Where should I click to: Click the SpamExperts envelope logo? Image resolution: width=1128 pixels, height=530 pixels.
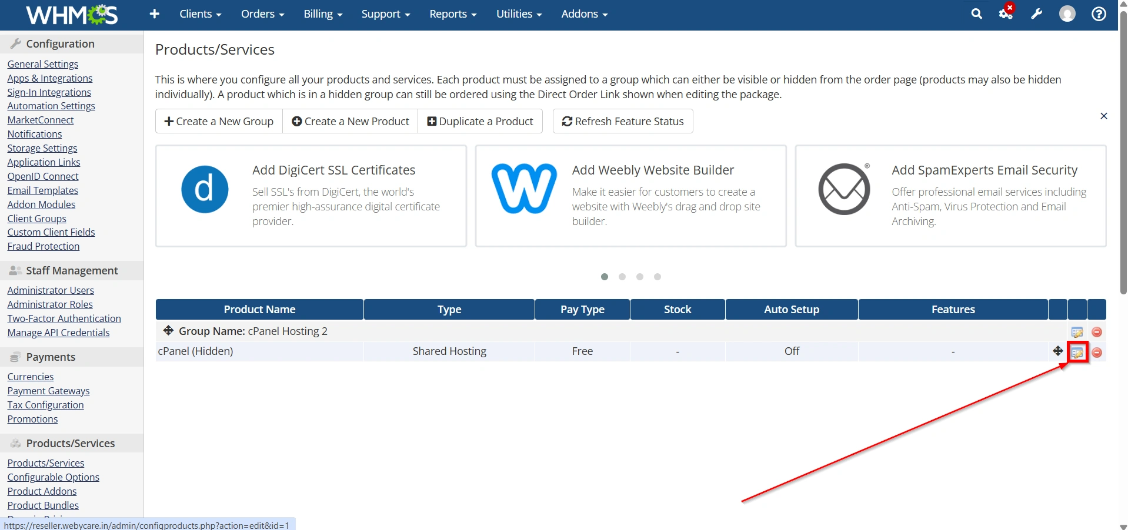(x=845, y=189)
